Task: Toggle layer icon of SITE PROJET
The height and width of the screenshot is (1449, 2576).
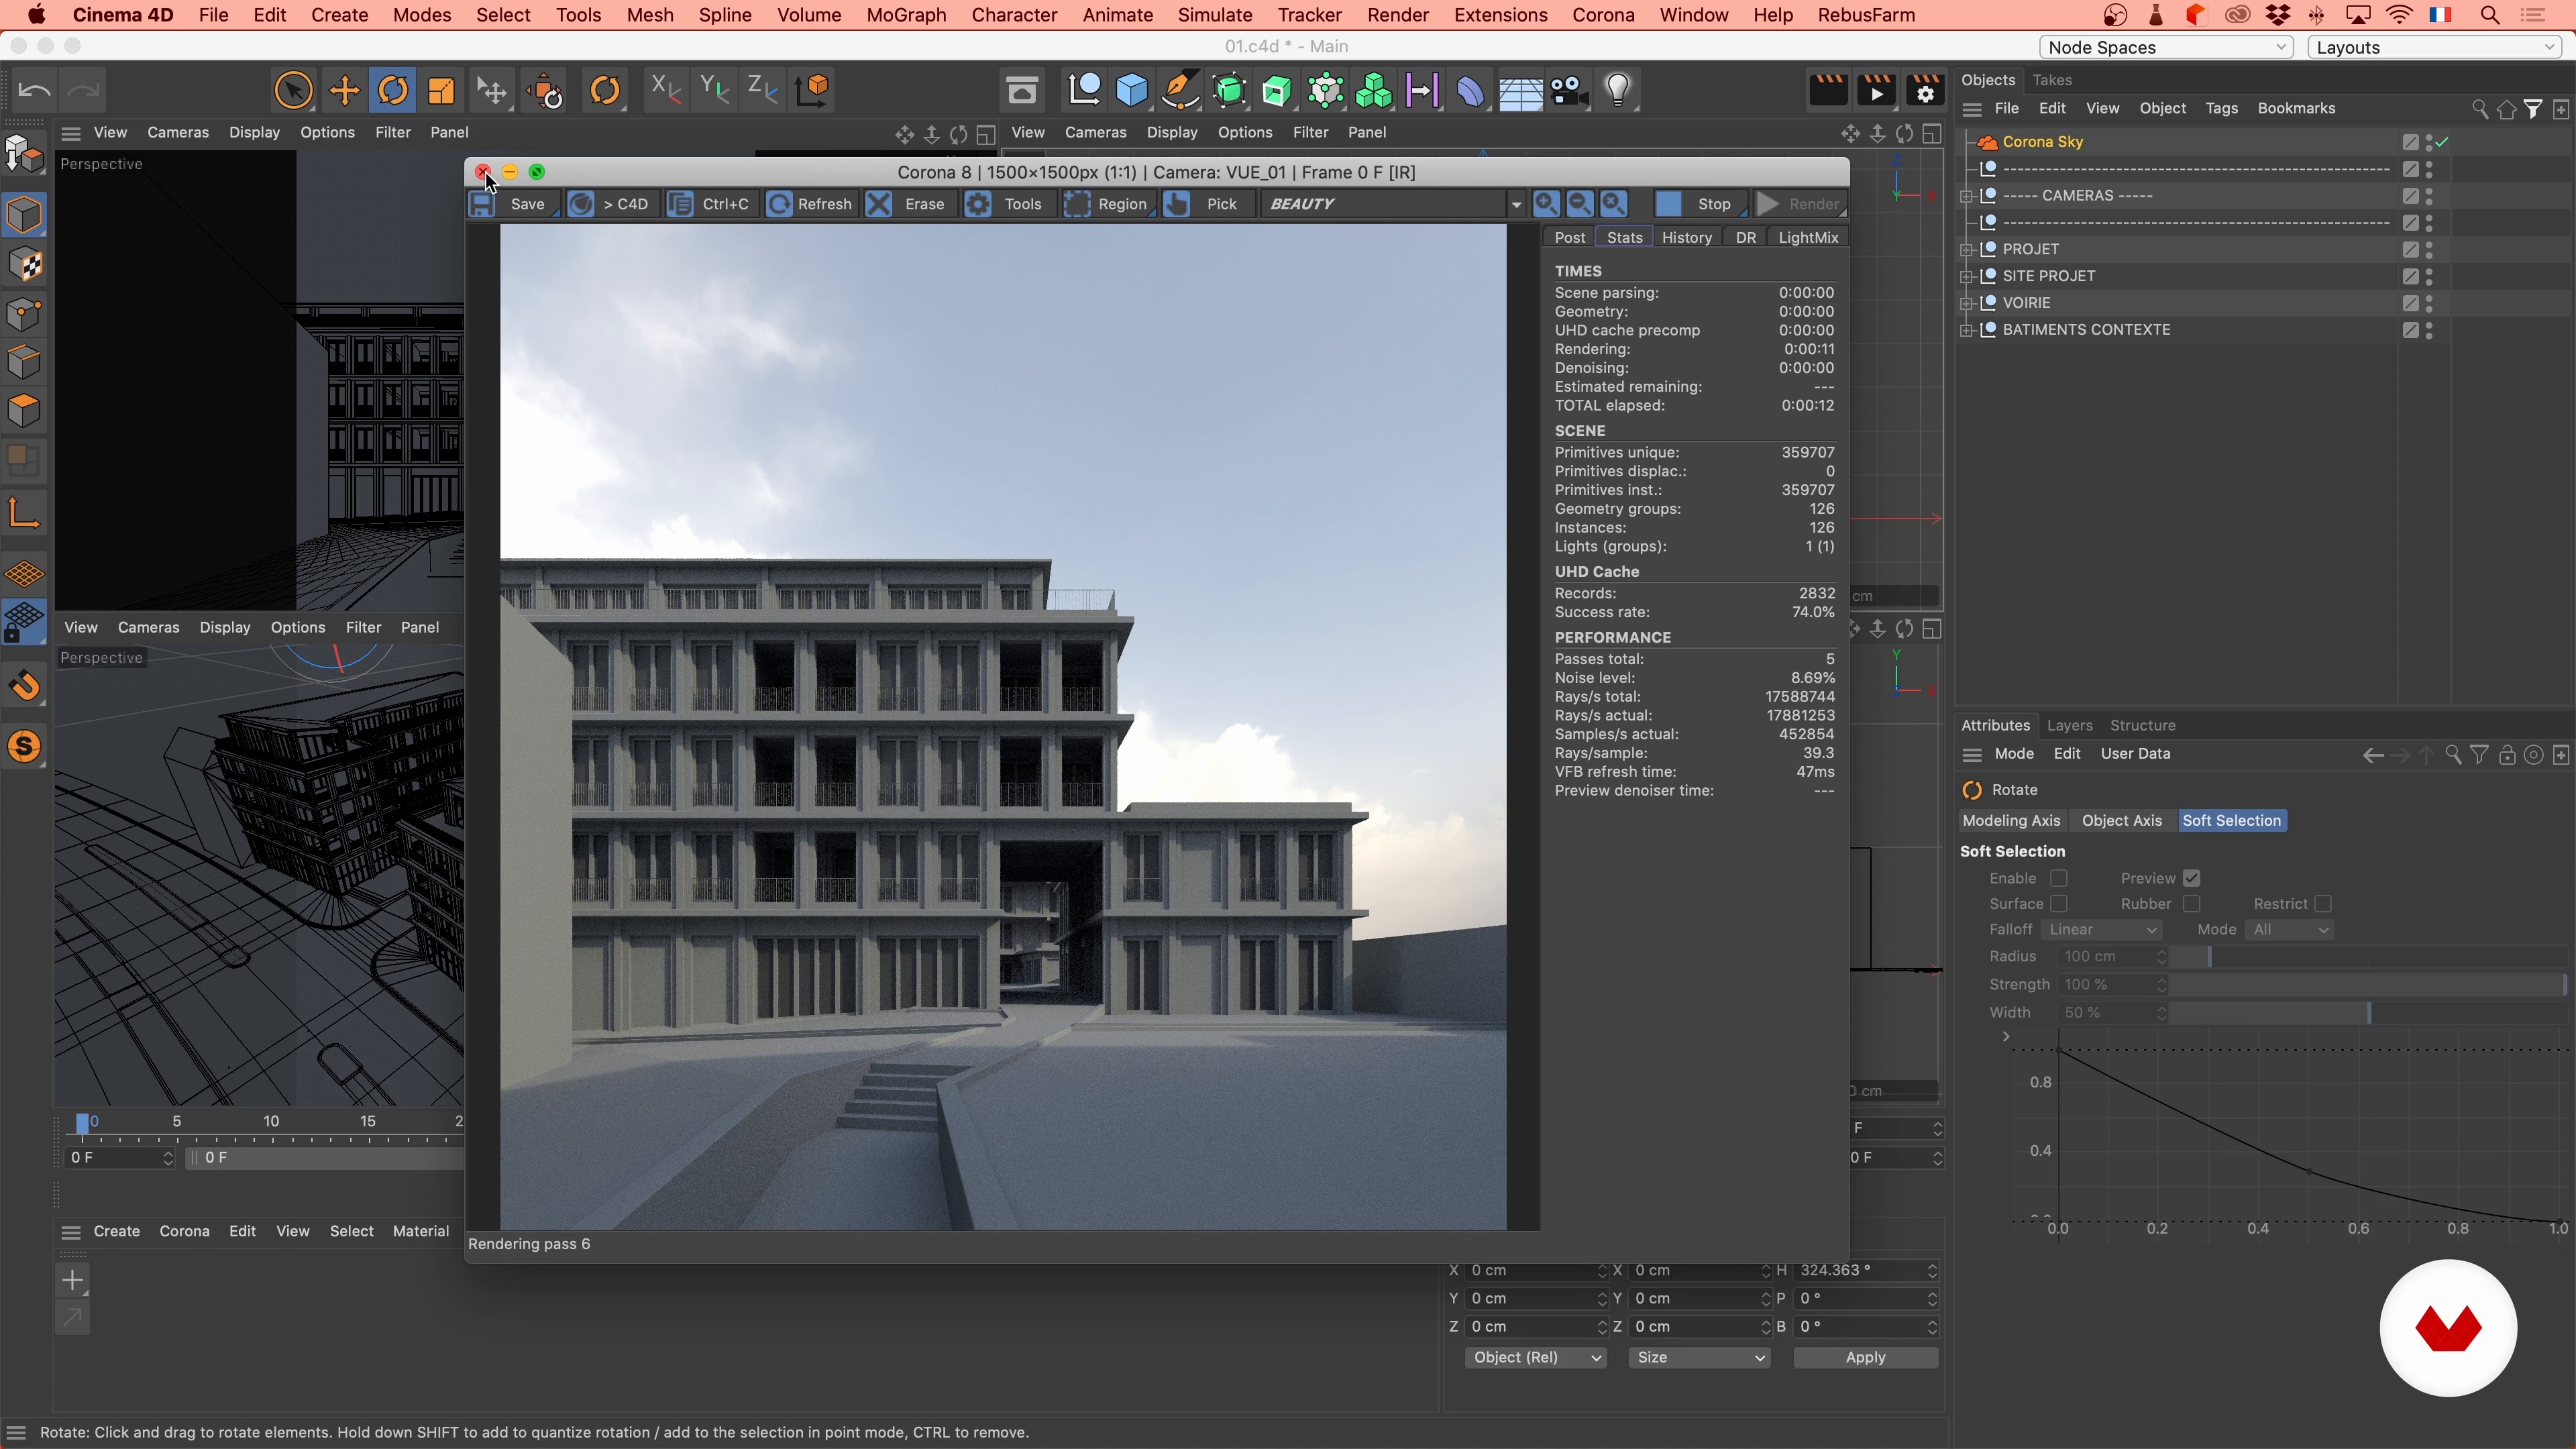Action: [2411, 276]
